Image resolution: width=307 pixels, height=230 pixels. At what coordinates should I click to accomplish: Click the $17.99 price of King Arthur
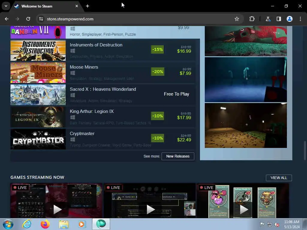click(x=184, y=117)
